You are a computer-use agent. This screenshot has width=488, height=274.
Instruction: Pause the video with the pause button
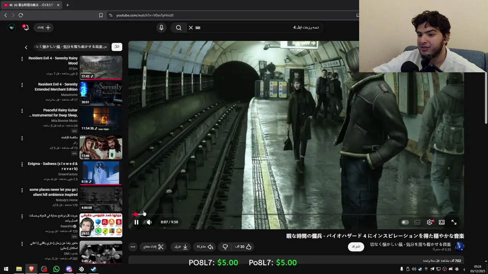[136, 222]
